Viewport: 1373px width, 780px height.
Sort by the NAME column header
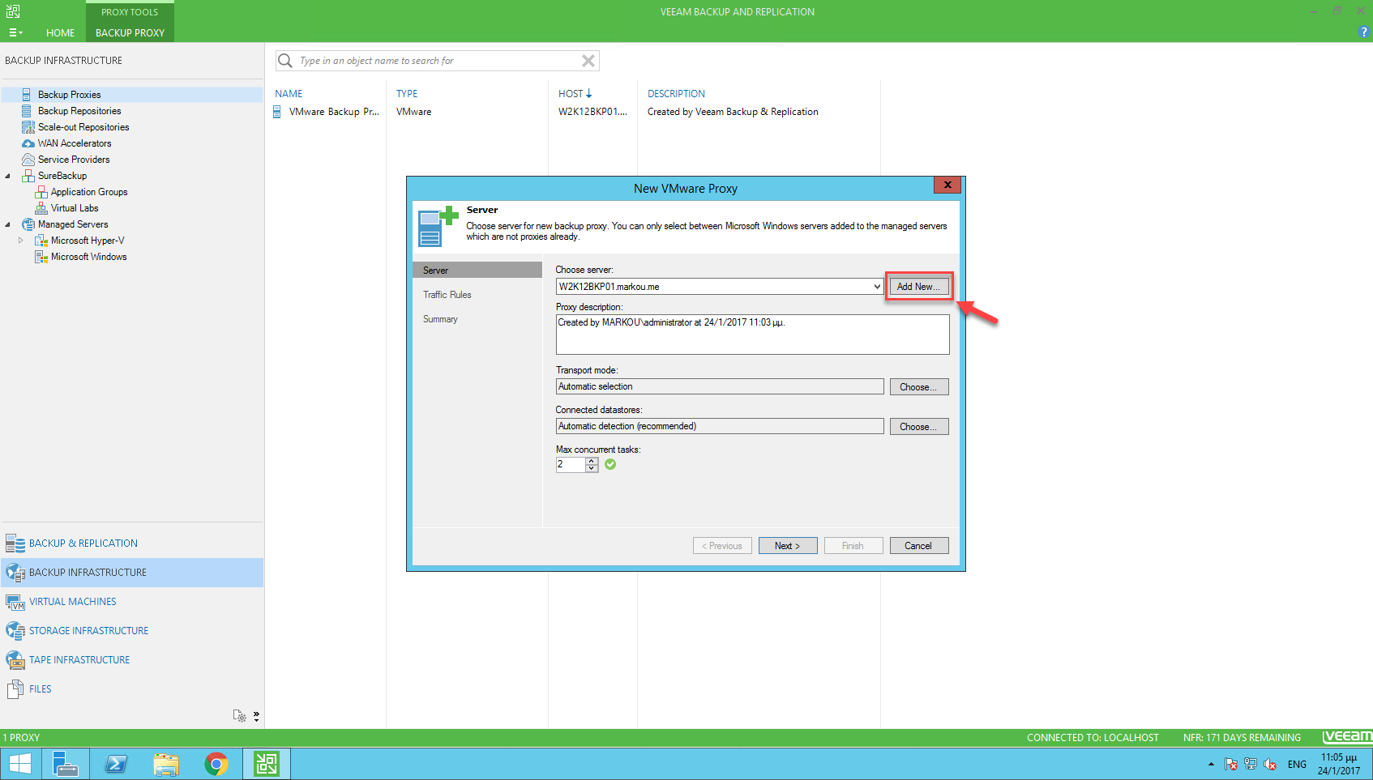tap(289, 94)
